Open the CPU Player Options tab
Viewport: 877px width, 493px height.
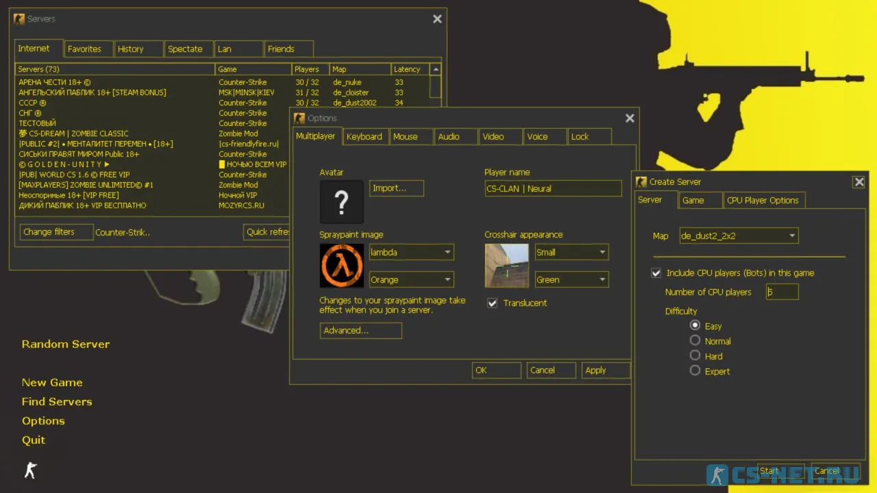[763, 201]
